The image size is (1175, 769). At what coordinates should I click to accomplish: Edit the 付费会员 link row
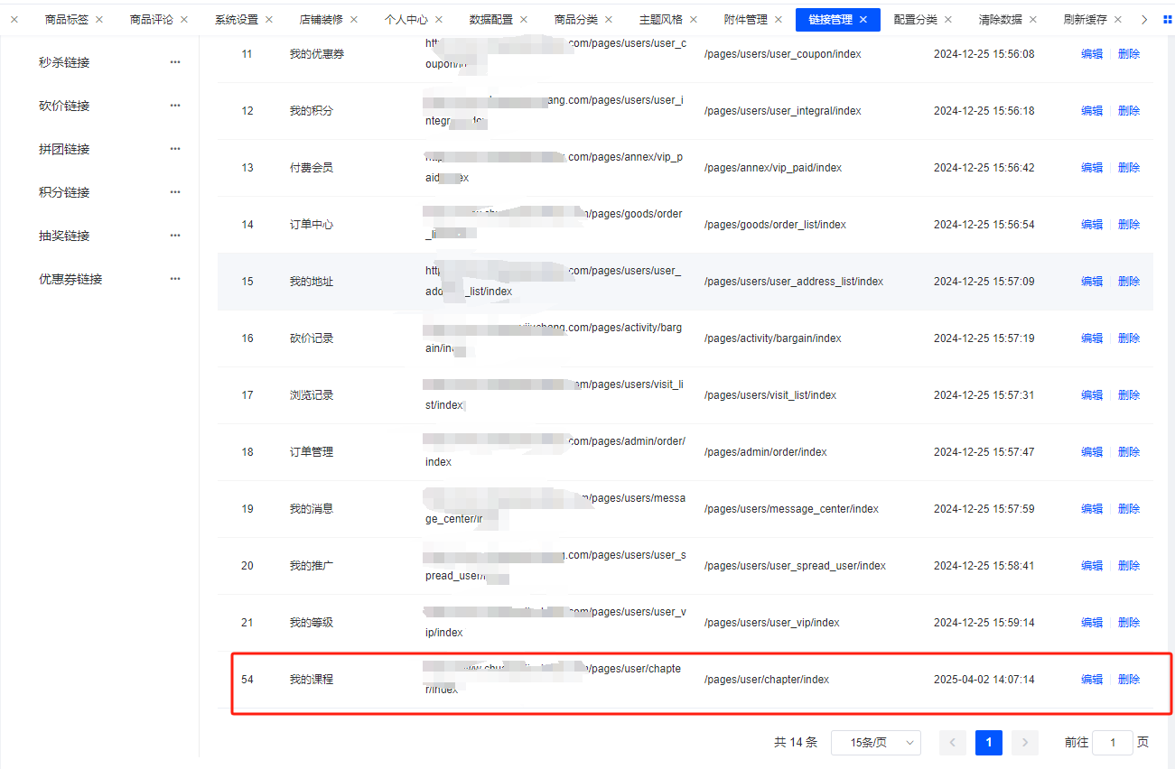(x=1092, y=168)
